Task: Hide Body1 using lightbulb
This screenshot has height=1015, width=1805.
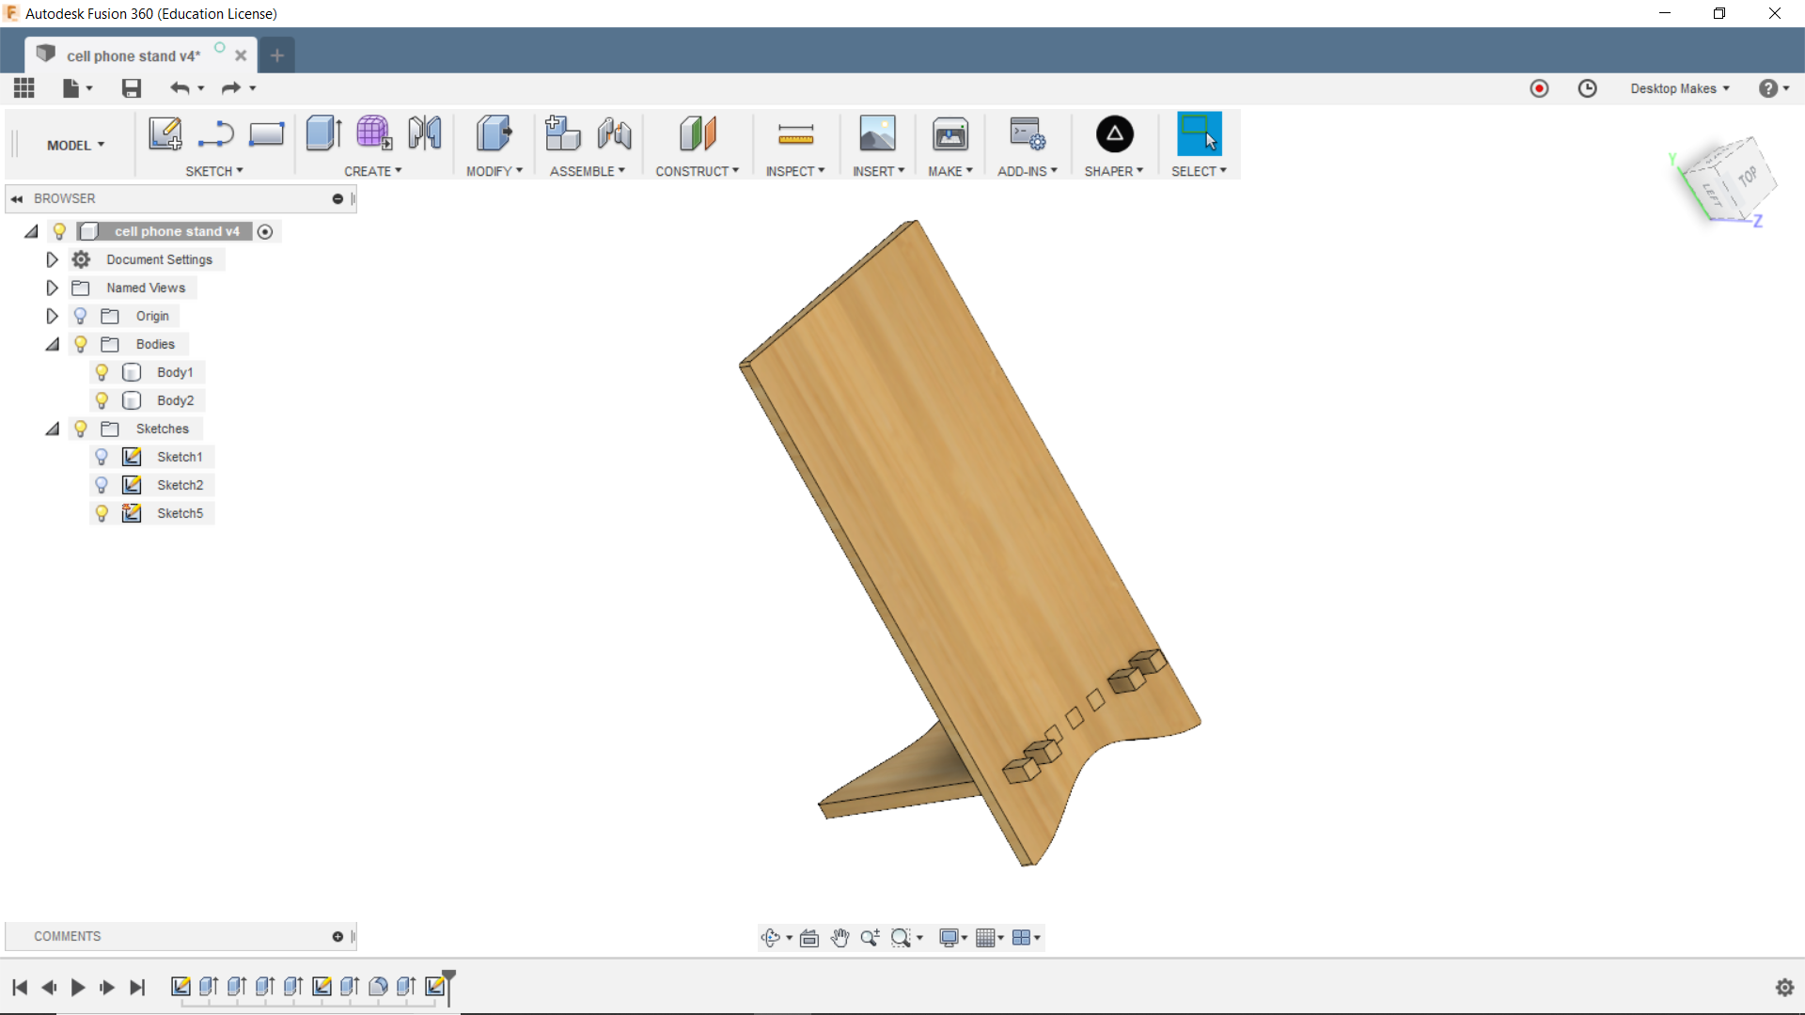Action: pyautogui.click(x=102, y=372)
